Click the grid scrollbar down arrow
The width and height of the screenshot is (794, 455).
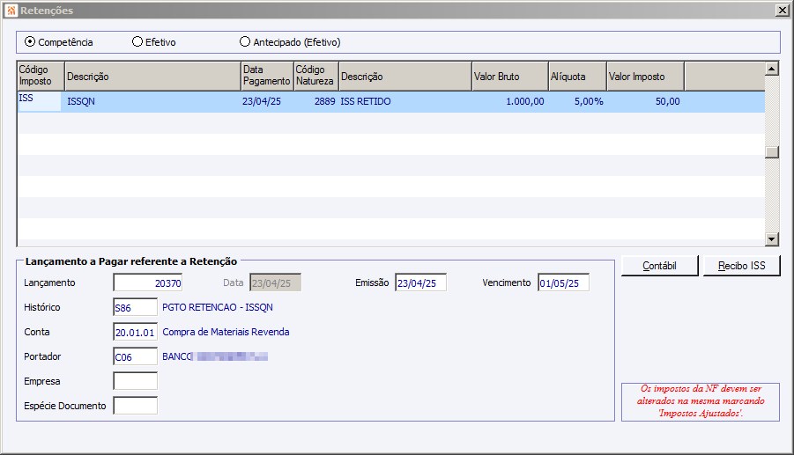pos(771,239)
